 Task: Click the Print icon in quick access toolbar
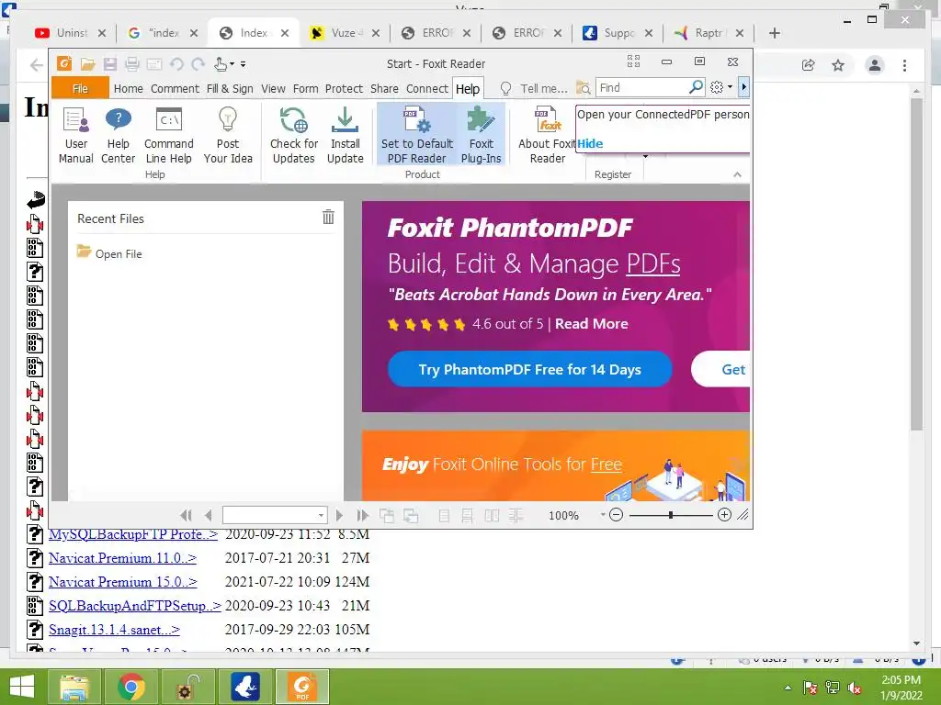coord(132,63)
